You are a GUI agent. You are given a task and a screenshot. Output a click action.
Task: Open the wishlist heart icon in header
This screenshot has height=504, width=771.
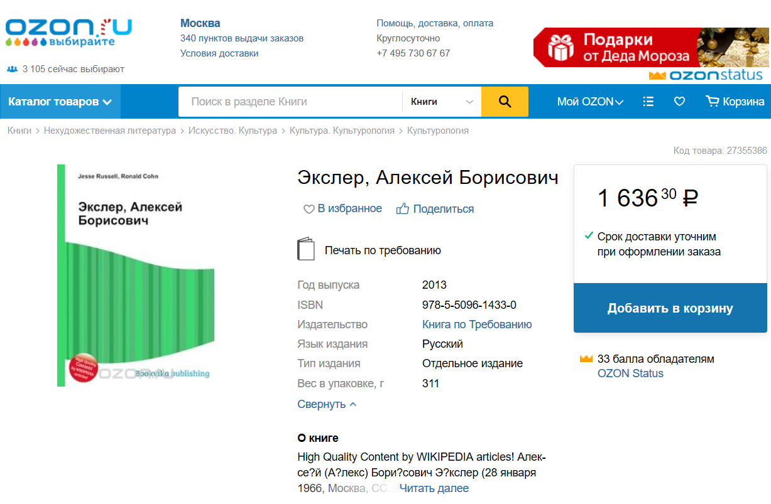(679, 102)
